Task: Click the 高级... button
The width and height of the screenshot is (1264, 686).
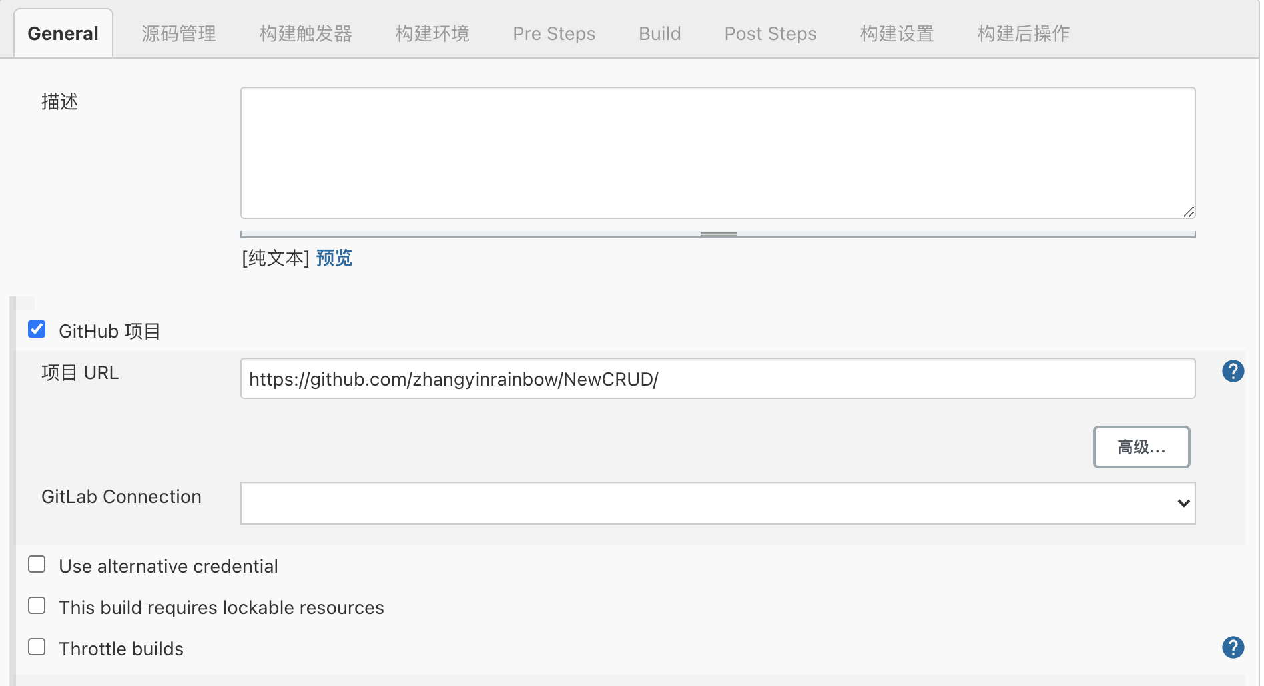Action: [1141, 447]
